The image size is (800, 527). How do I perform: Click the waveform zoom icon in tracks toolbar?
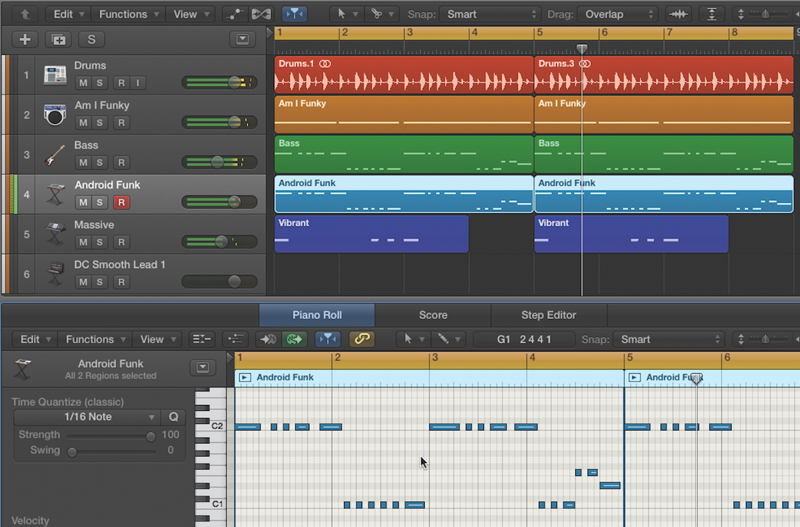coord(679,14)
